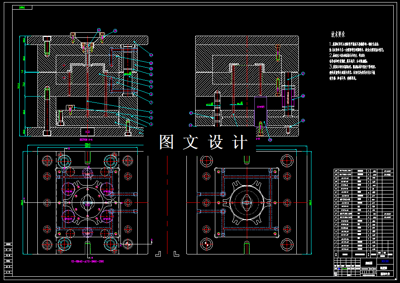
Task: Click part balloon 18 beside the spring
Action: (x=303, y=96)
